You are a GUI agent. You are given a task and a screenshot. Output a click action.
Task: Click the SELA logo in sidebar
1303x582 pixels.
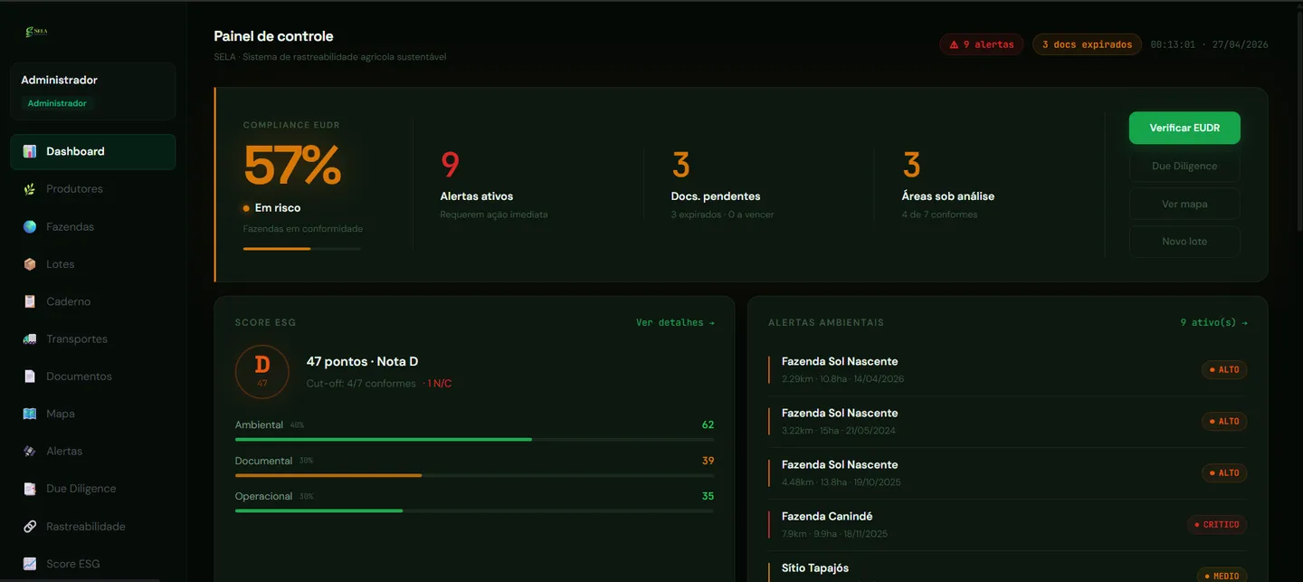point(36,32)
